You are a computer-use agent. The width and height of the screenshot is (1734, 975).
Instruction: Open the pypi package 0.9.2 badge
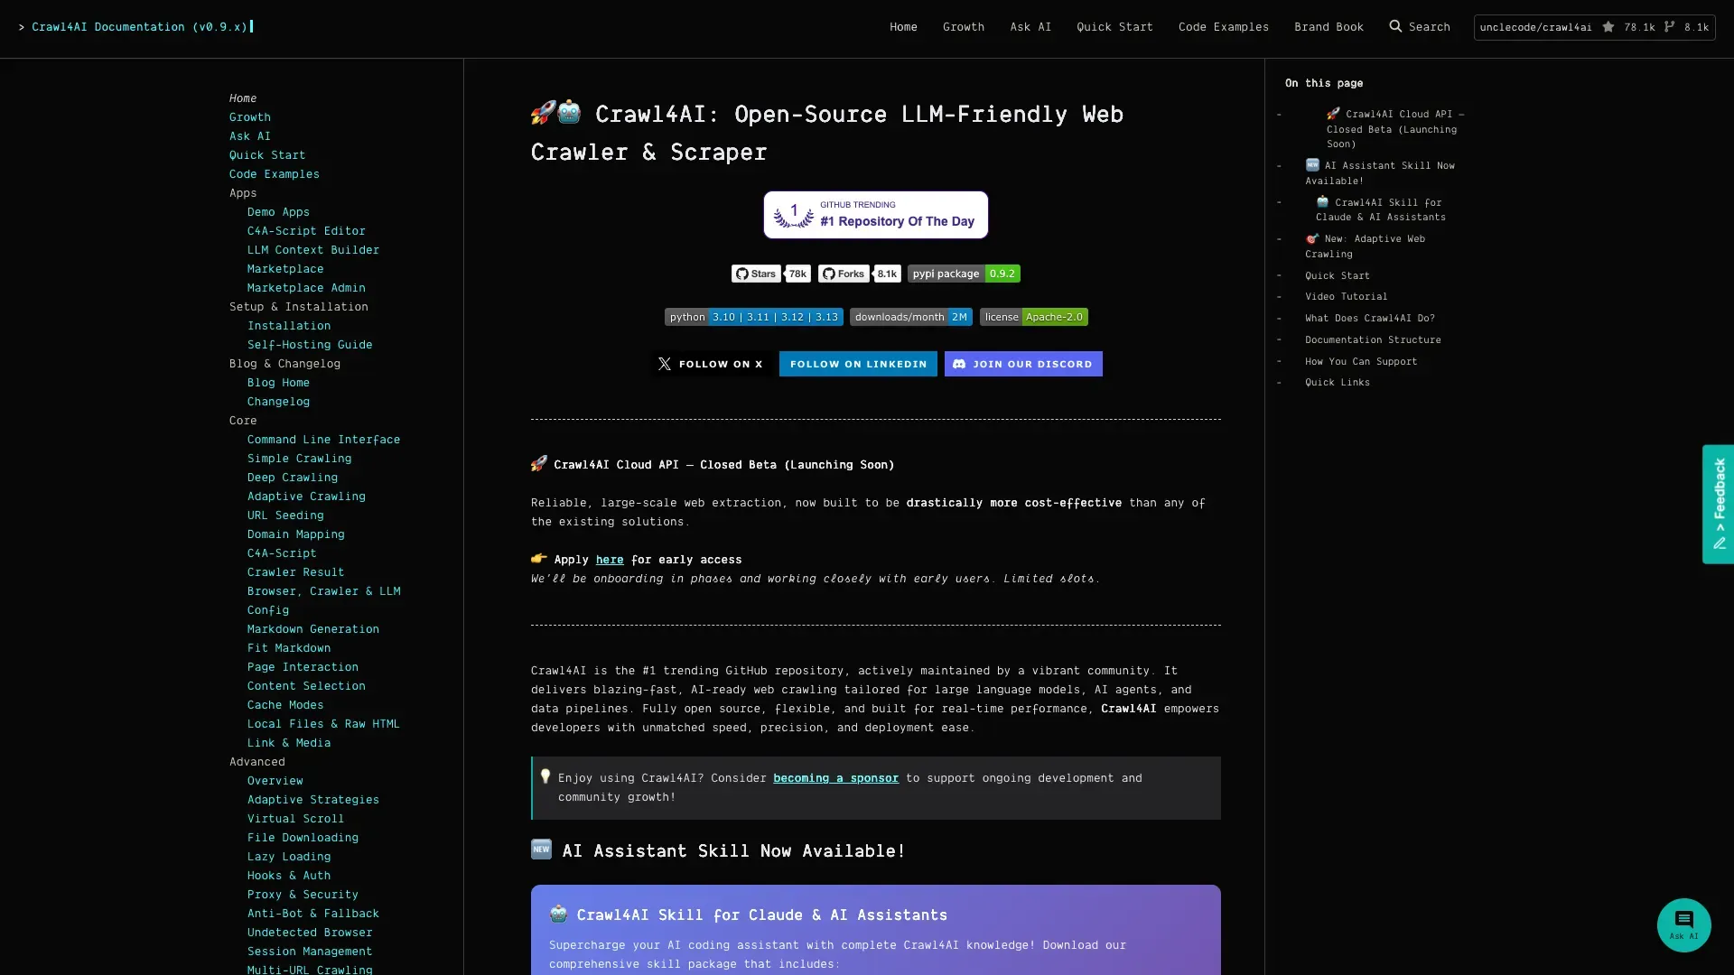964,274
